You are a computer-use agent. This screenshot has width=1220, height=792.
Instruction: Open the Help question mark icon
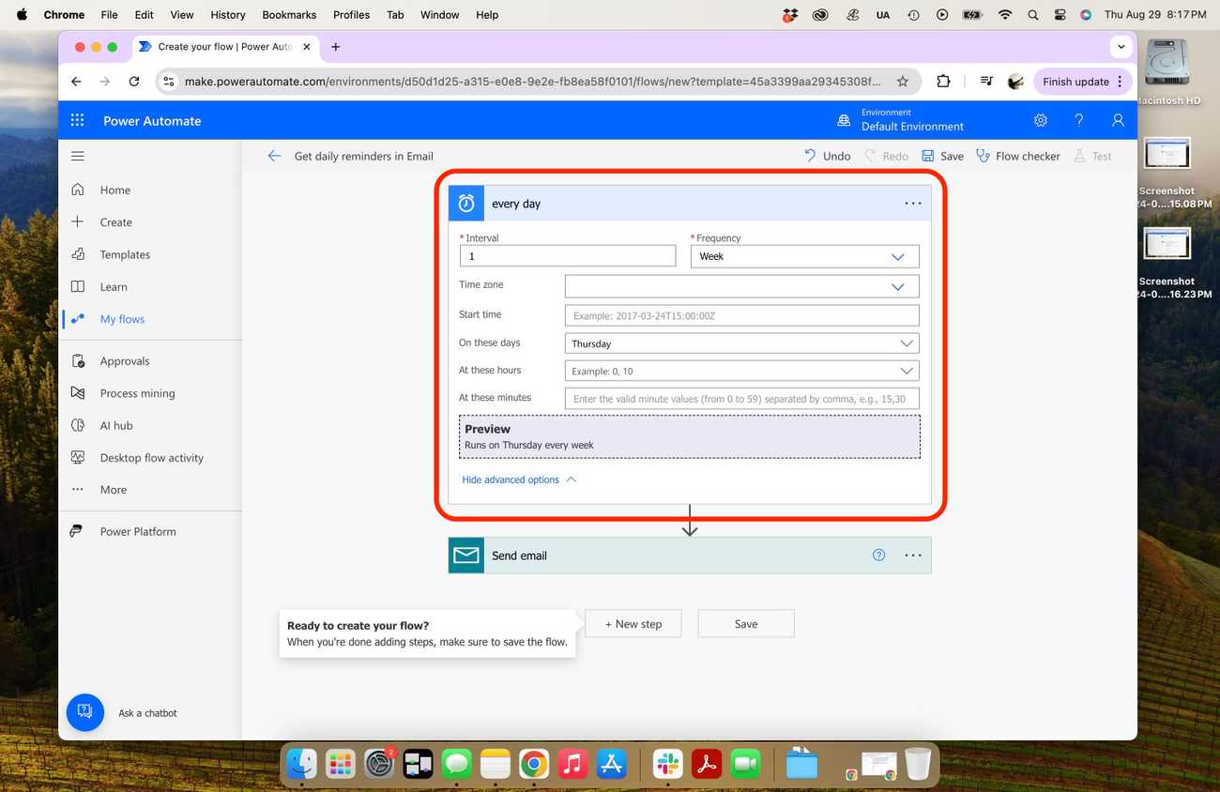coord(1079,120)
